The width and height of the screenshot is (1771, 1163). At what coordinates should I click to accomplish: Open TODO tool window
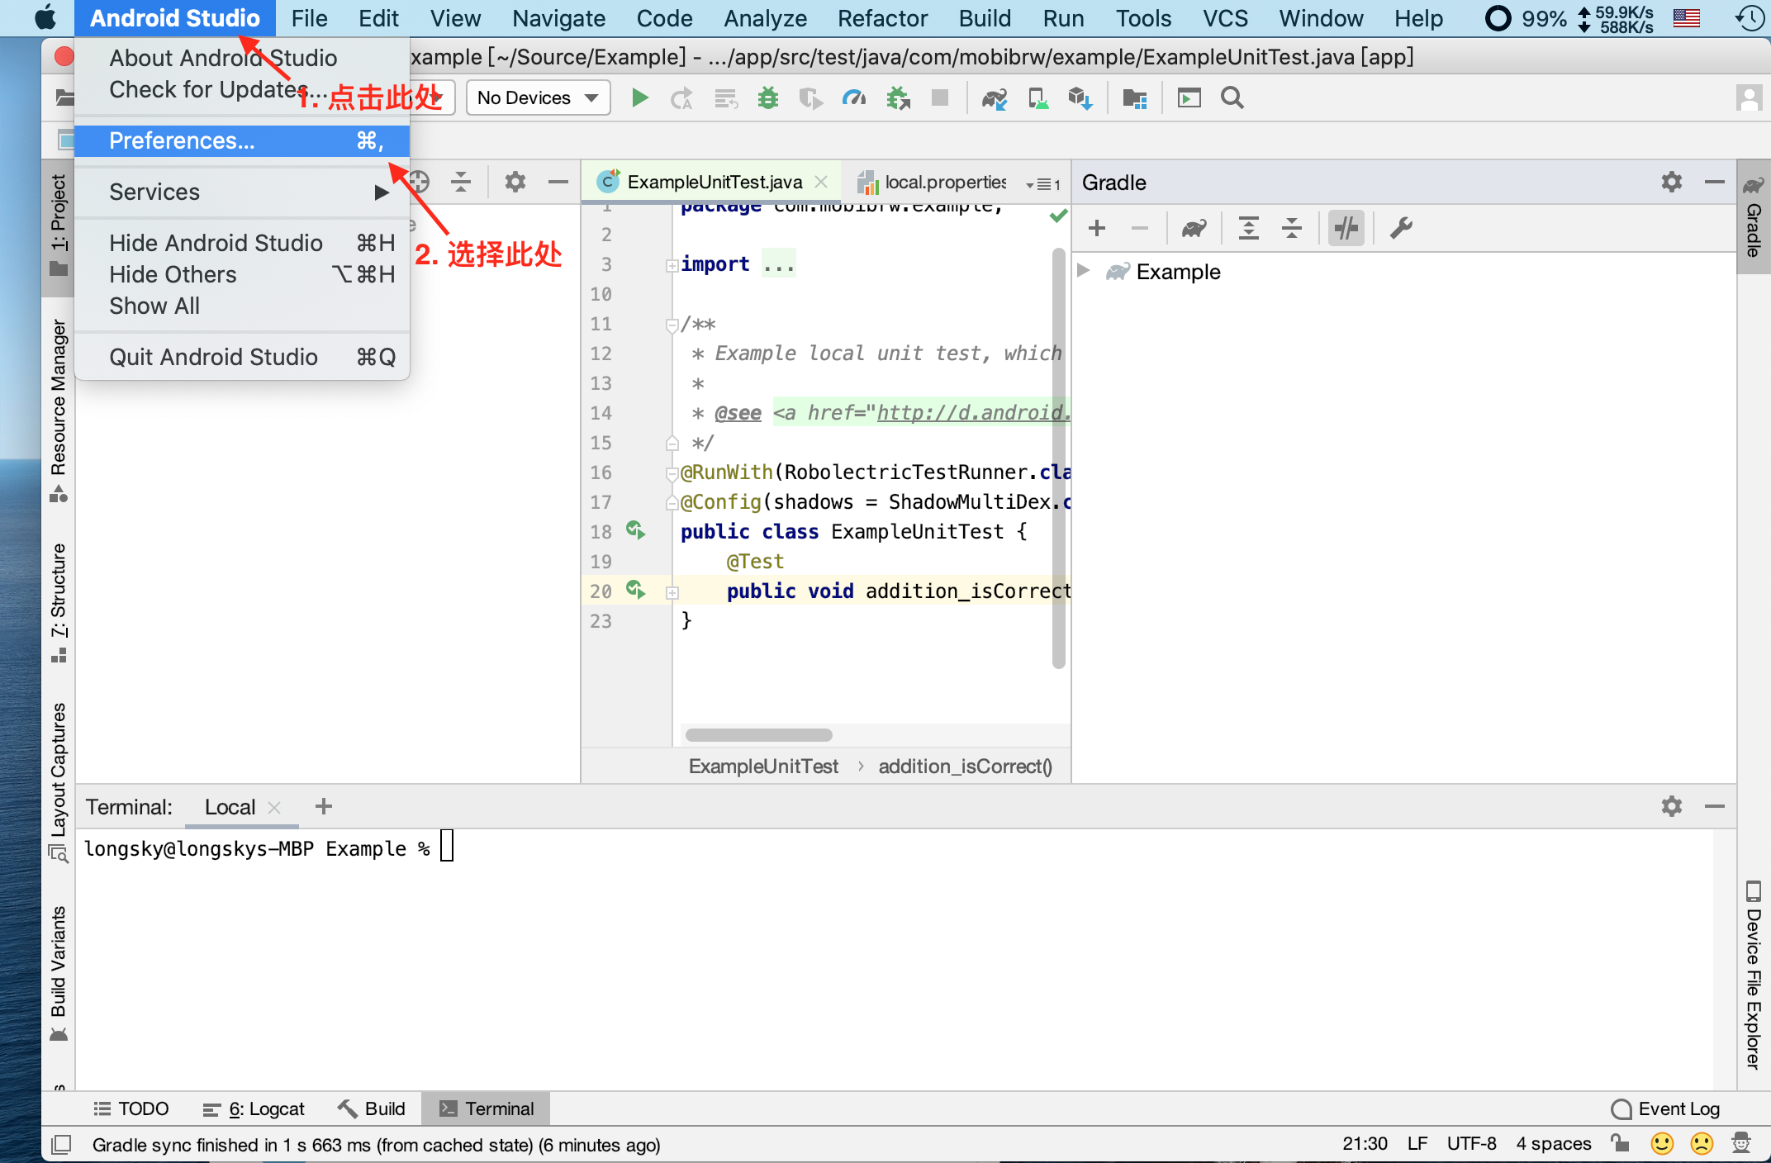(131, 1108)
